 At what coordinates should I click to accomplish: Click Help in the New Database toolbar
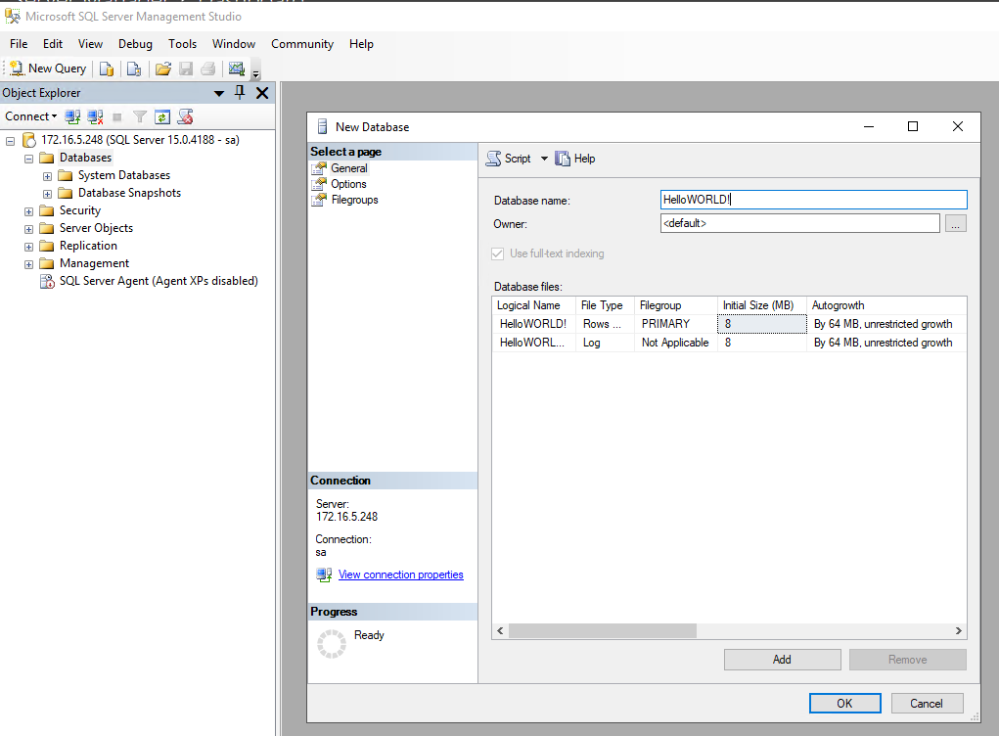pos(575,159)
